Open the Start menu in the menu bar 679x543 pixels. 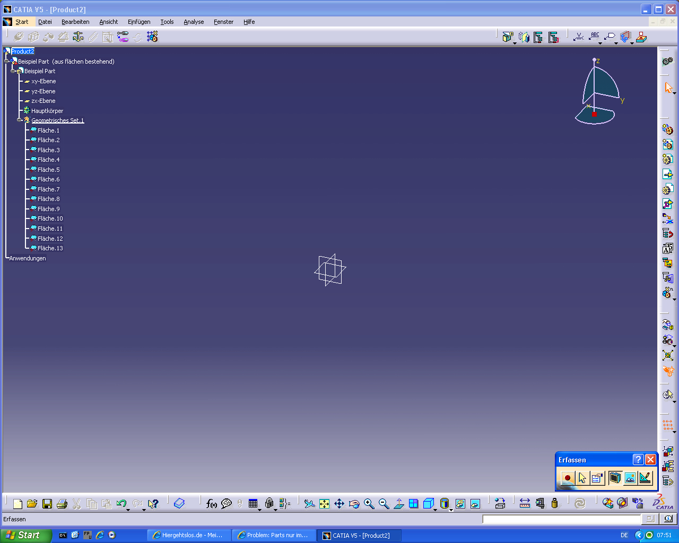[22, 22]
